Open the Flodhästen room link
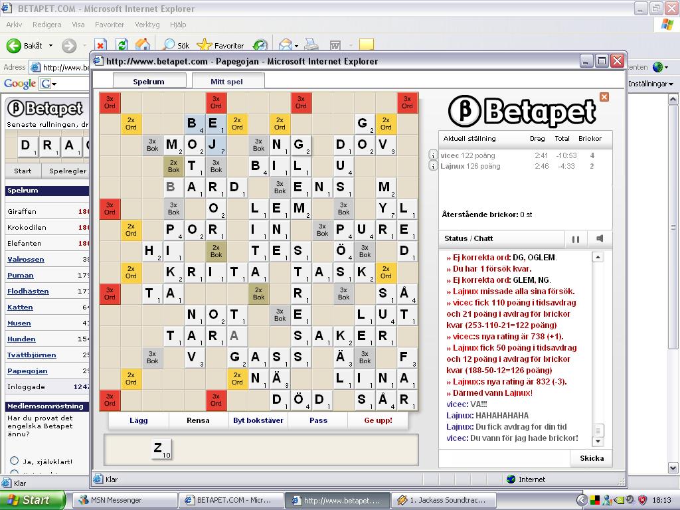 pyautogui.click(x=28, y=292)
